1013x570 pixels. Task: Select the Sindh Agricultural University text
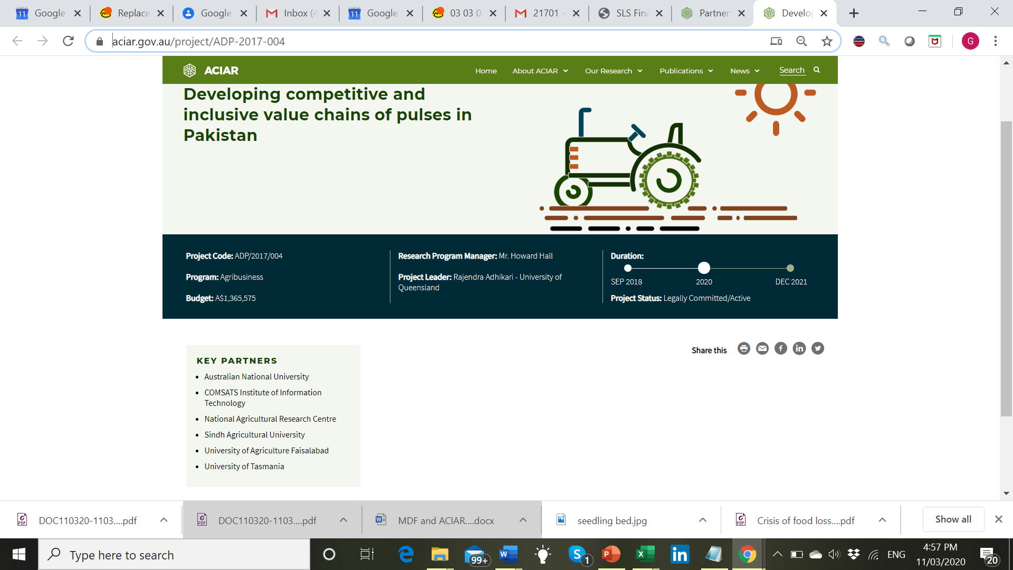[255, 435]
